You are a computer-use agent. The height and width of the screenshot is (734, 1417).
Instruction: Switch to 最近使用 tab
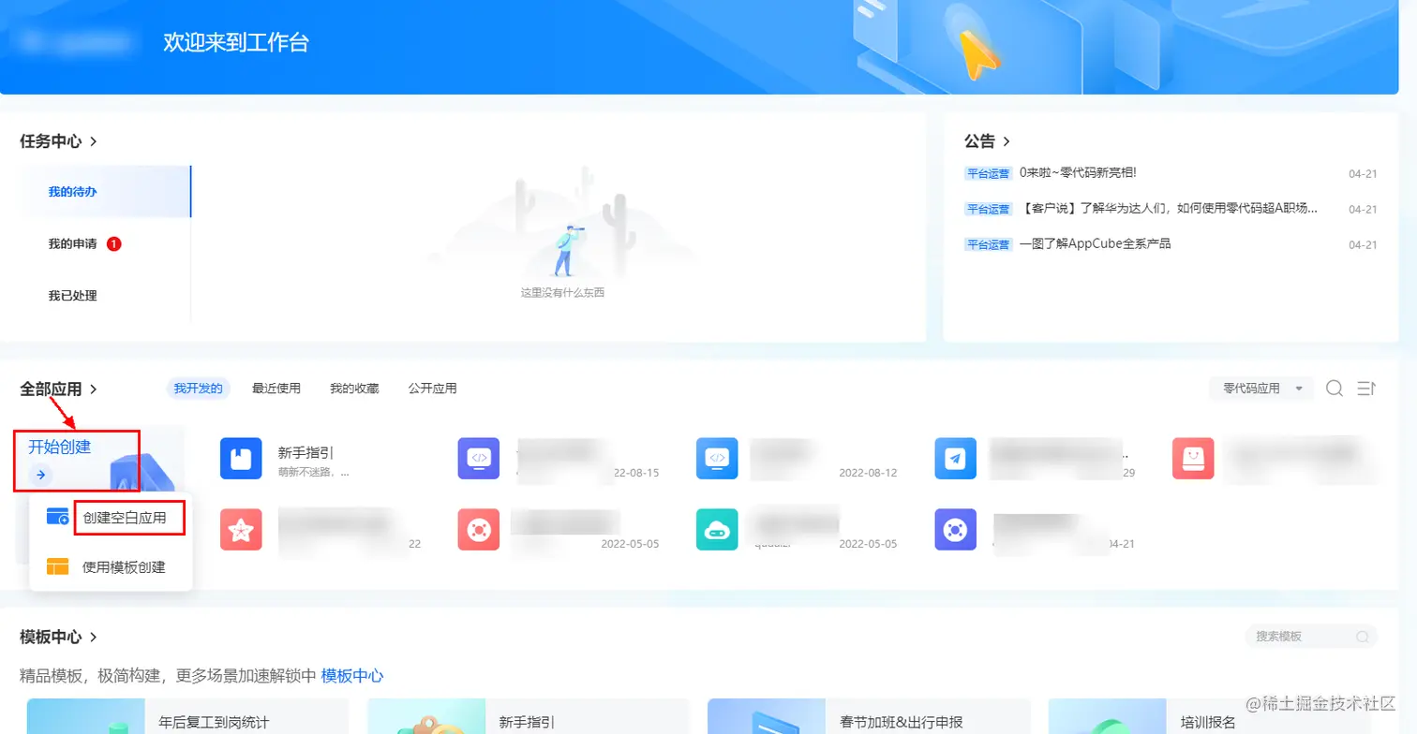[276, 389]
